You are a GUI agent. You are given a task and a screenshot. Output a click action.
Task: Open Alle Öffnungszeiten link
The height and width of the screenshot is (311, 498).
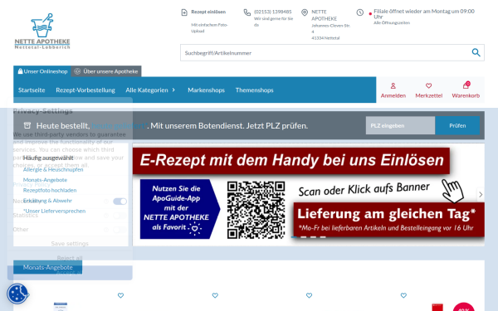(392, 23)
